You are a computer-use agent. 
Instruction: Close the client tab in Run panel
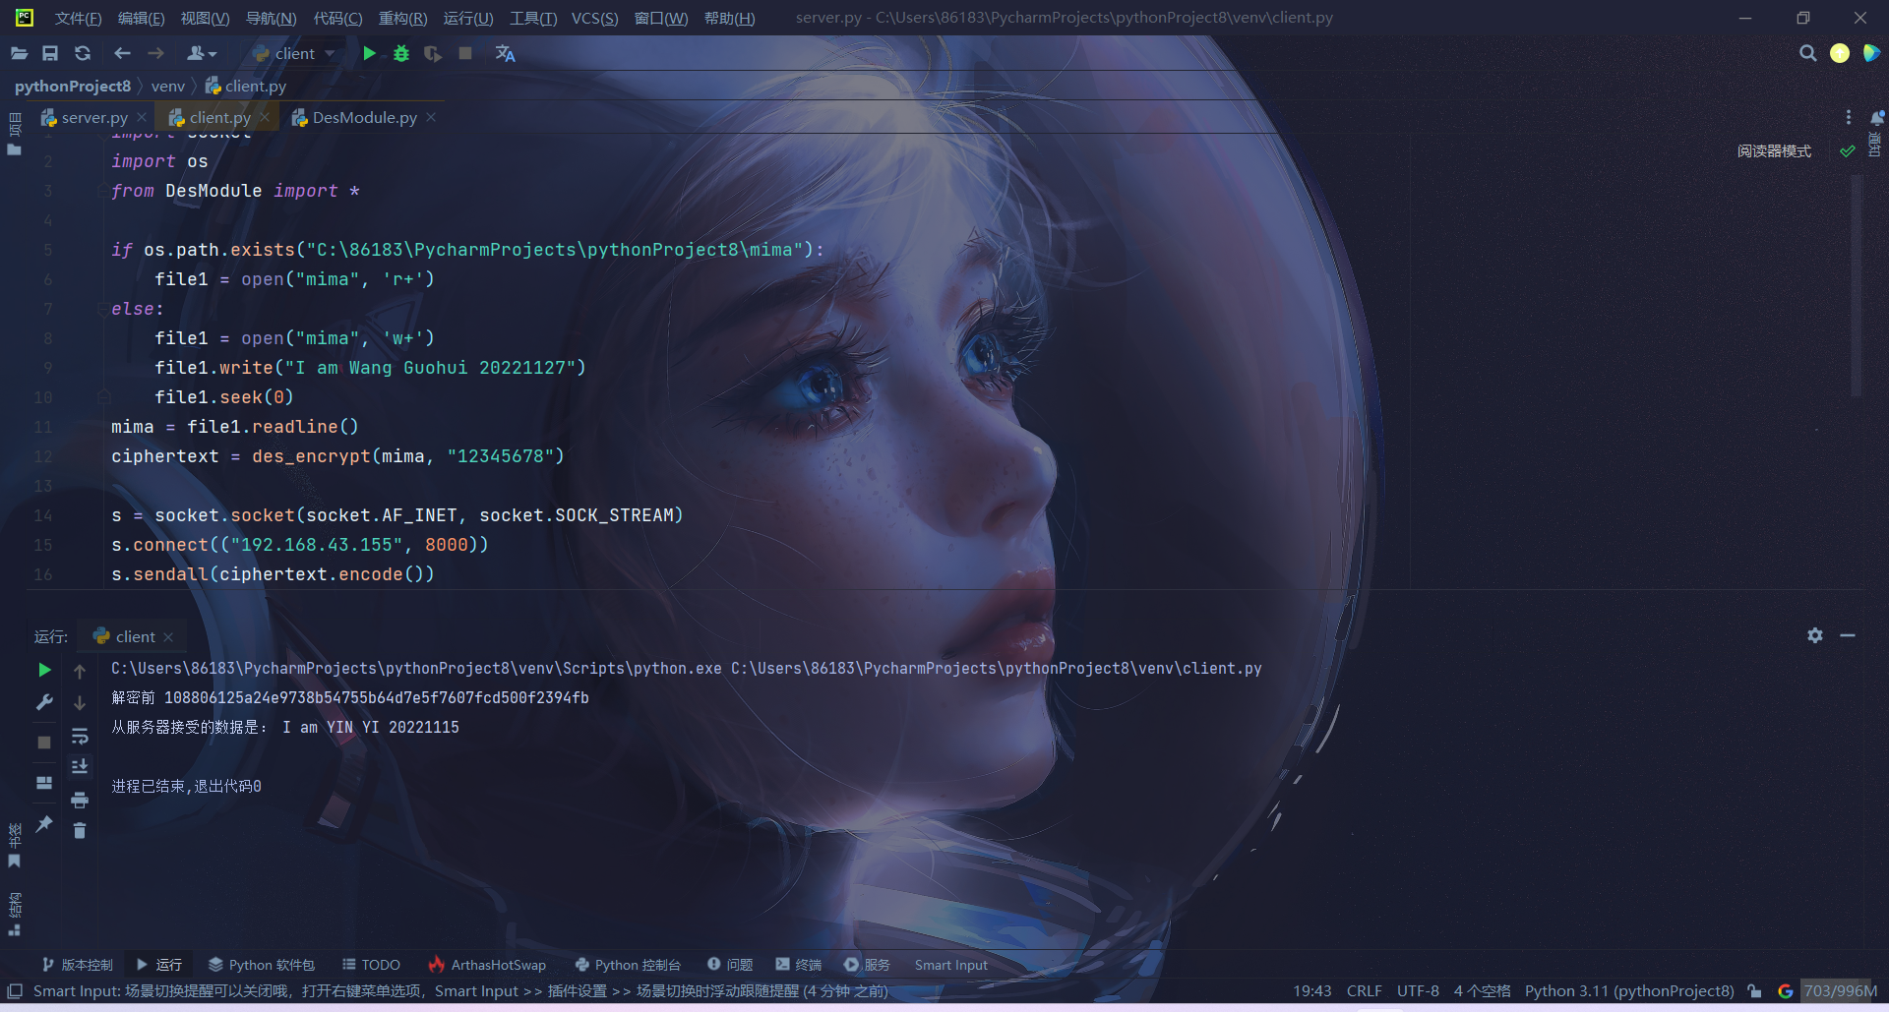click(168, 637)
